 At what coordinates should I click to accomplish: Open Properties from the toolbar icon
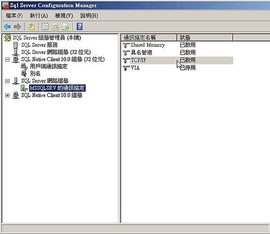[45, 27]
